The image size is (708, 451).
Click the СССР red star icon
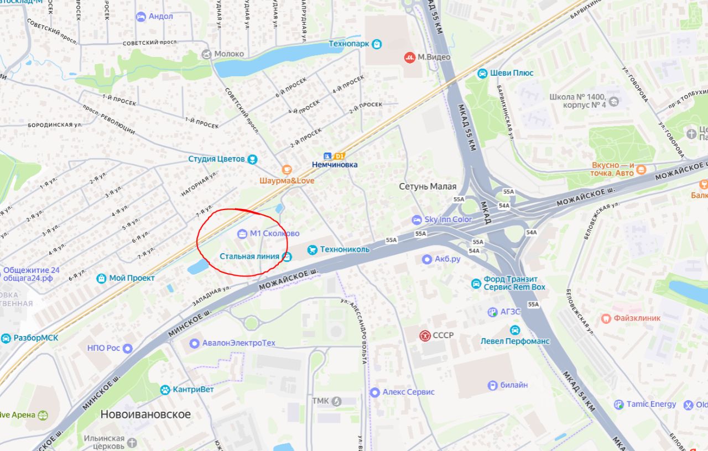click(425, 335)
